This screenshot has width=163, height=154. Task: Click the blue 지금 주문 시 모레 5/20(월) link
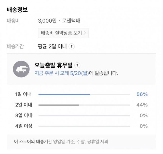[62, 73]
